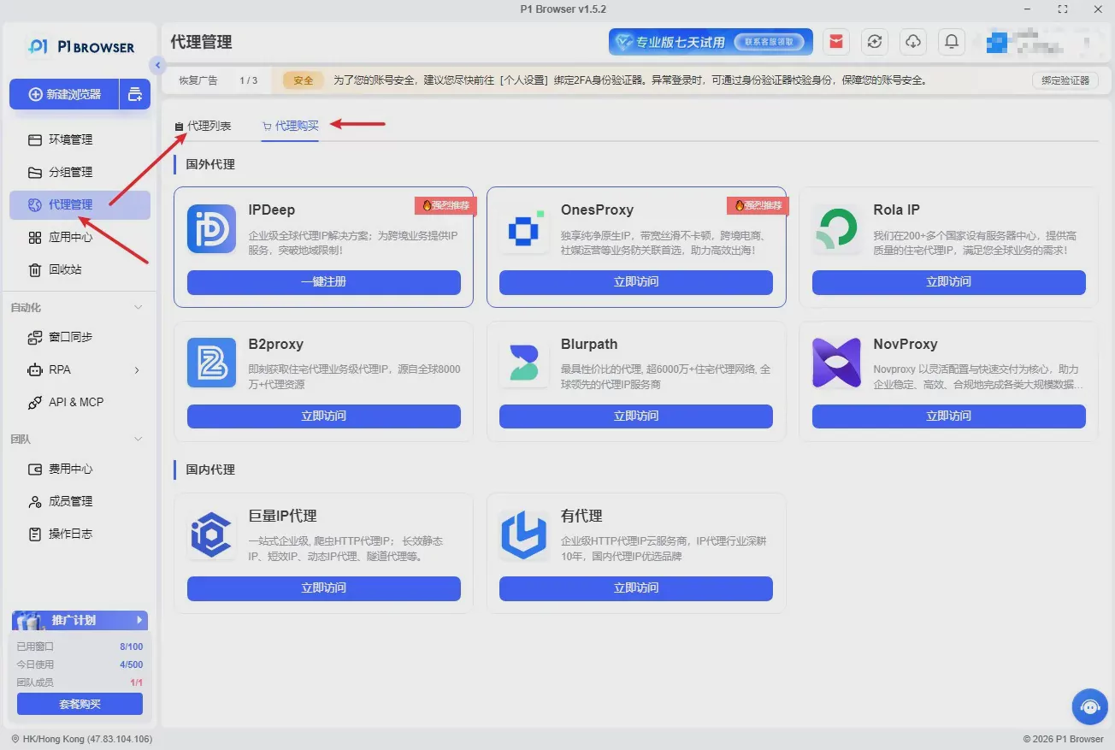
Task: Click the batch create icon beside 新建浏览器
Action: pos(135,94)
